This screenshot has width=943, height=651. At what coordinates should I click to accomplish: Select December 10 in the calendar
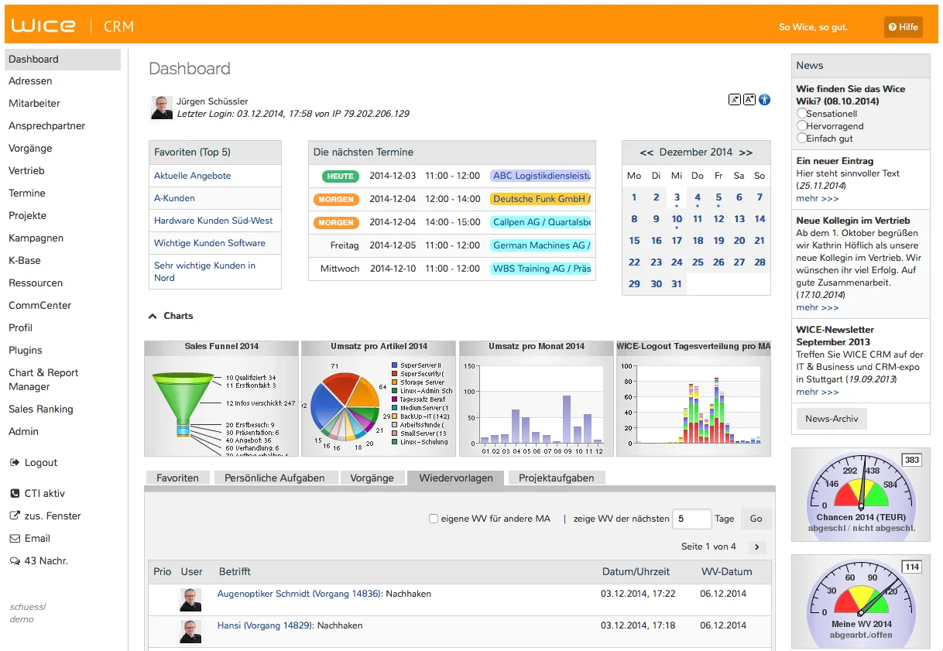(x=677, y=219)
